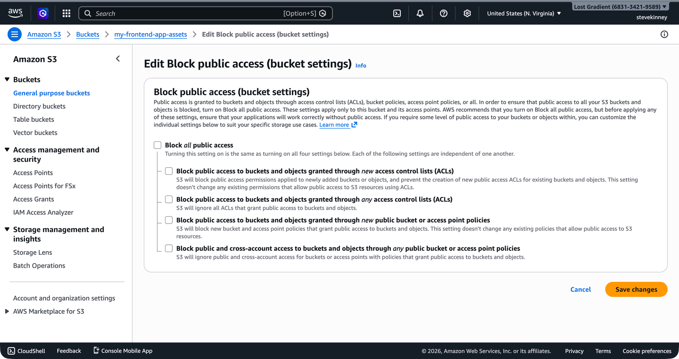This screenshot has width=679, height=359.
Task: Enable Block all public access checkbox
Action: 157,145
